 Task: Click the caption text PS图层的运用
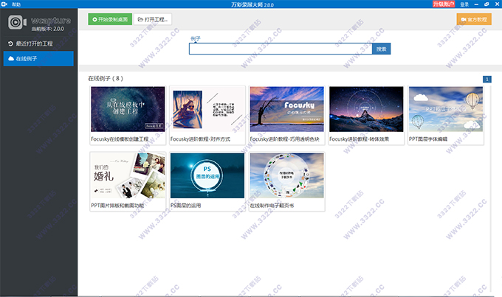click(186, 205)
